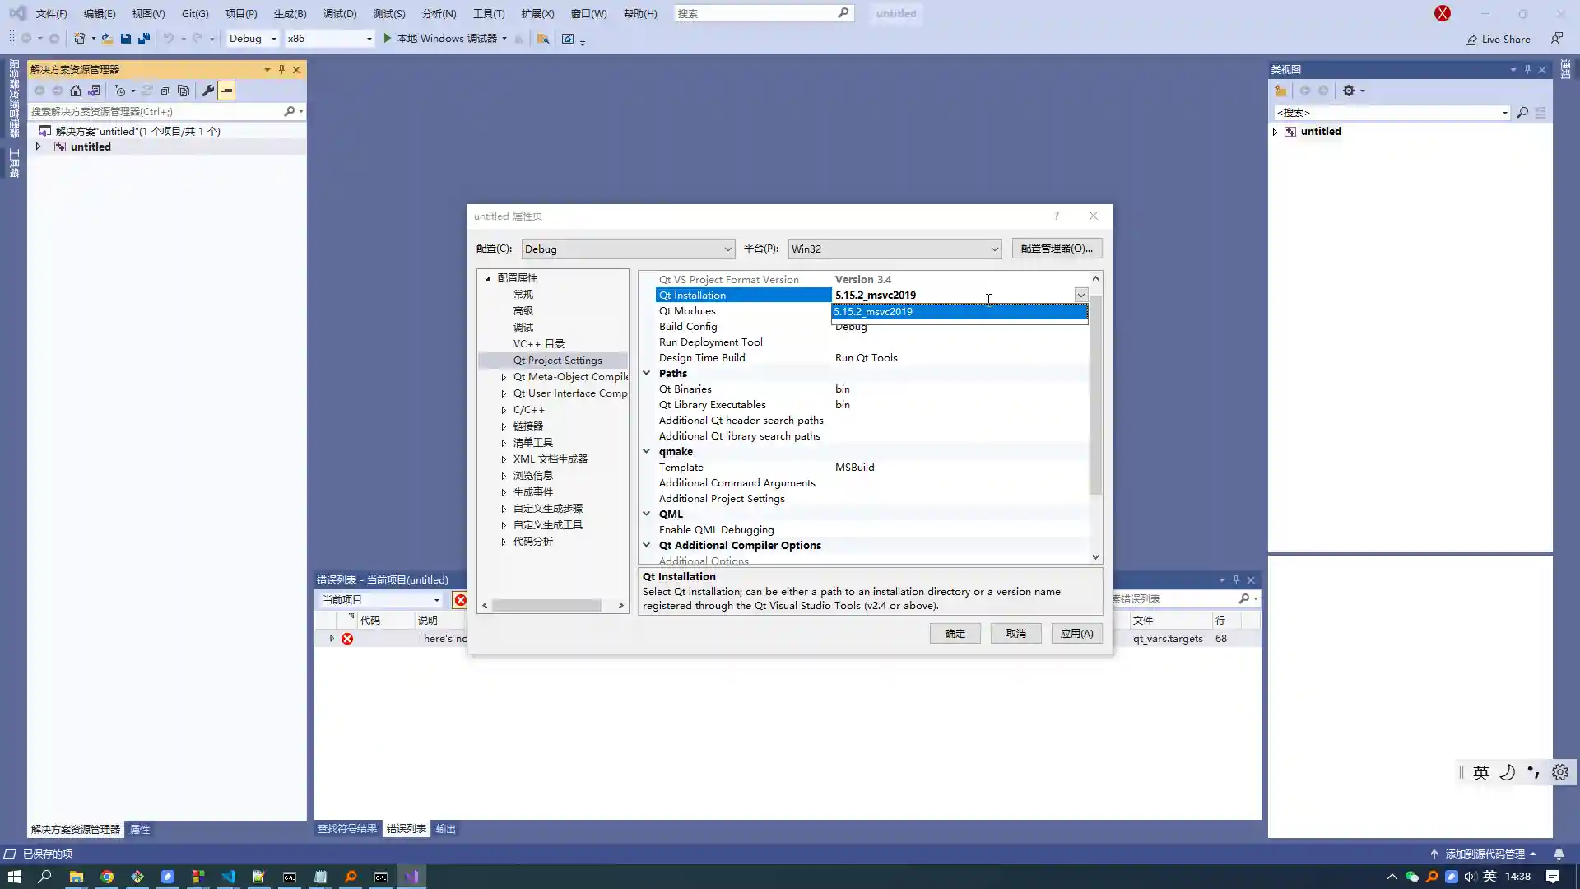Open Chrome from the Windows taskbar
Screen dimensions: 1580x889
[107, 877]
